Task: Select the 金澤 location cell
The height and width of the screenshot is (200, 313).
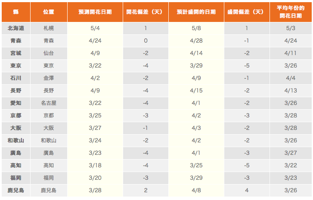Action: click(x=49, y=78)
